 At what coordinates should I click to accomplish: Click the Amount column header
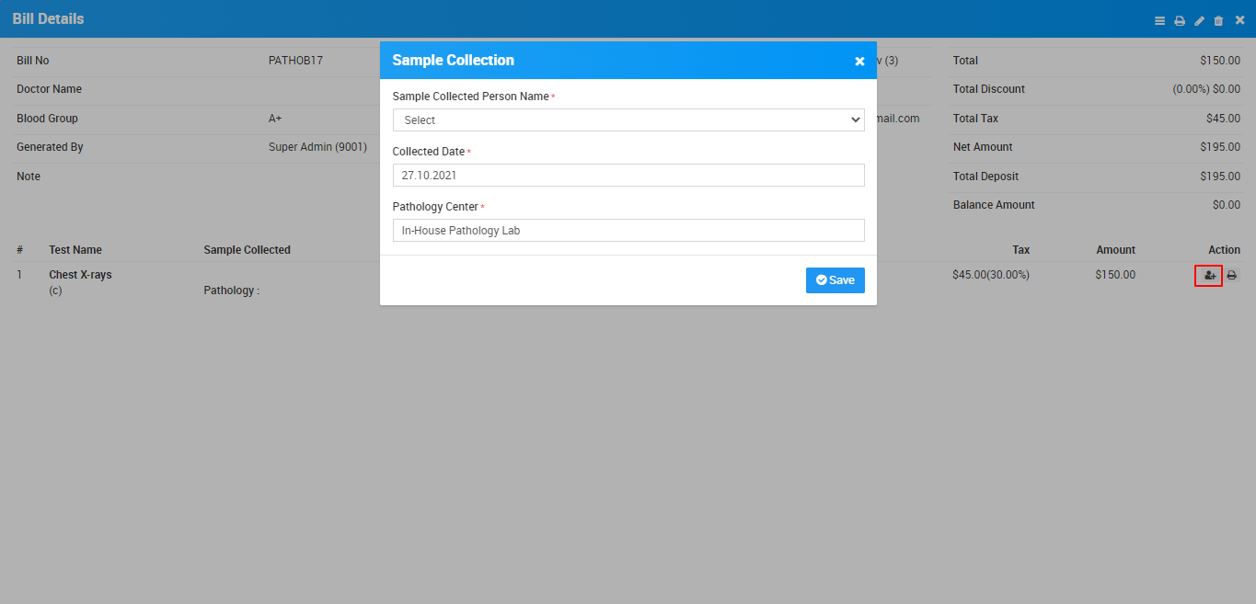[1115, 250]
